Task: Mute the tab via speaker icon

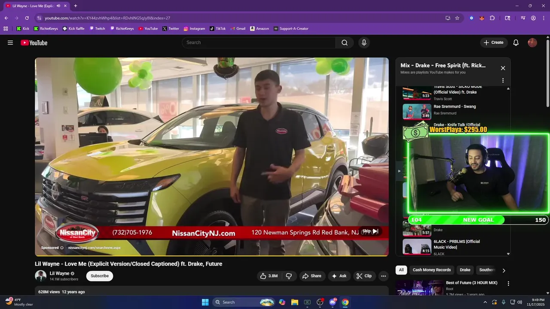Action: pyautogui.click(x=58, y=6)
